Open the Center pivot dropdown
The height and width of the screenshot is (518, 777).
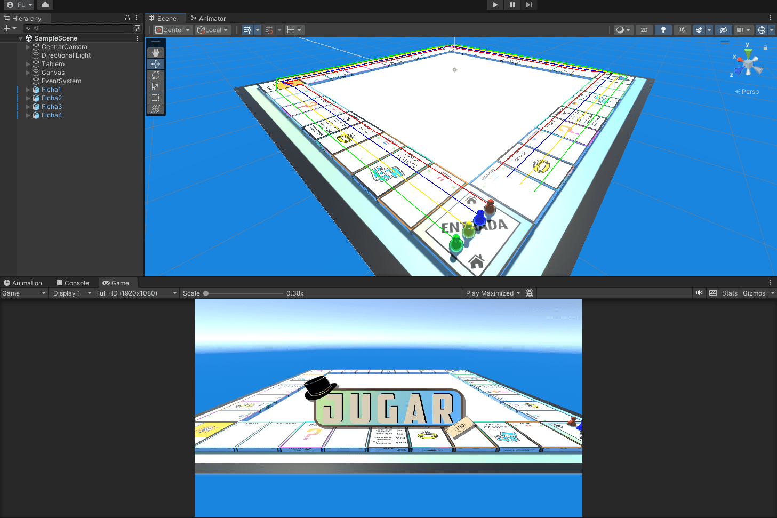pos(173,30)
